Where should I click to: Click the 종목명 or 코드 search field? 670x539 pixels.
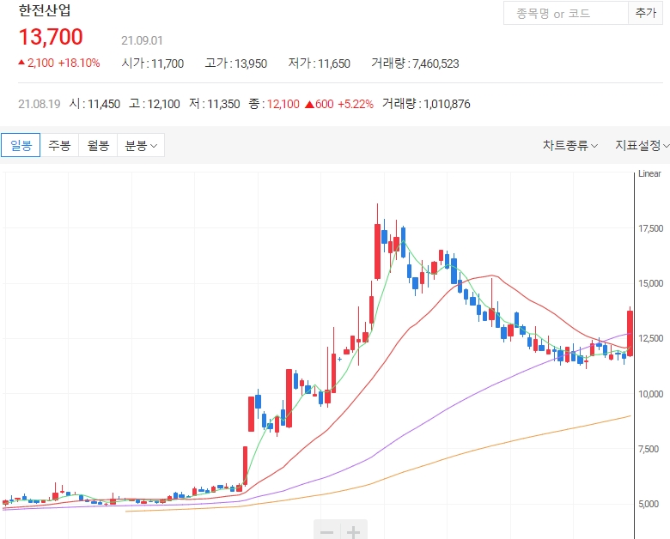[566, 13]
